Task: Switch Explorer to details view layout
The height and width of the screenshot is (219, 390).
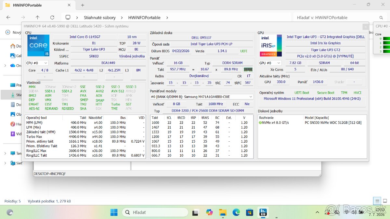Action: coord(377,201)
